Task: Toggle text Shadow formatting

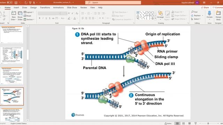Action: [49, 18]
